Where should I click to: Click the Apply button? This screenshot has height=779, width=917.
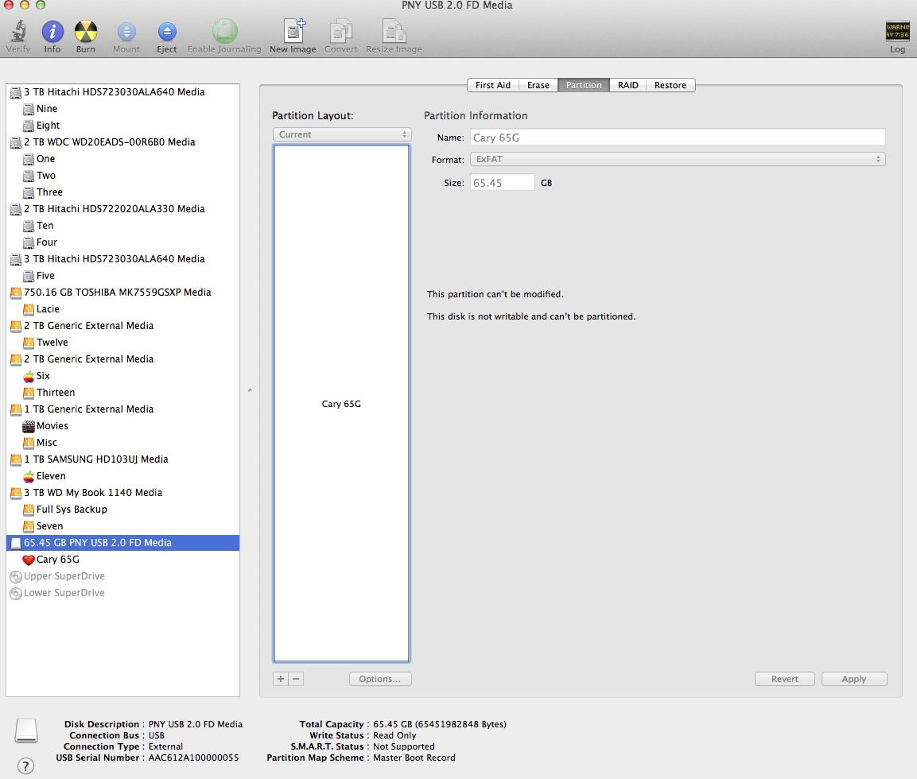pyautogui.click(x=854, y=679)
